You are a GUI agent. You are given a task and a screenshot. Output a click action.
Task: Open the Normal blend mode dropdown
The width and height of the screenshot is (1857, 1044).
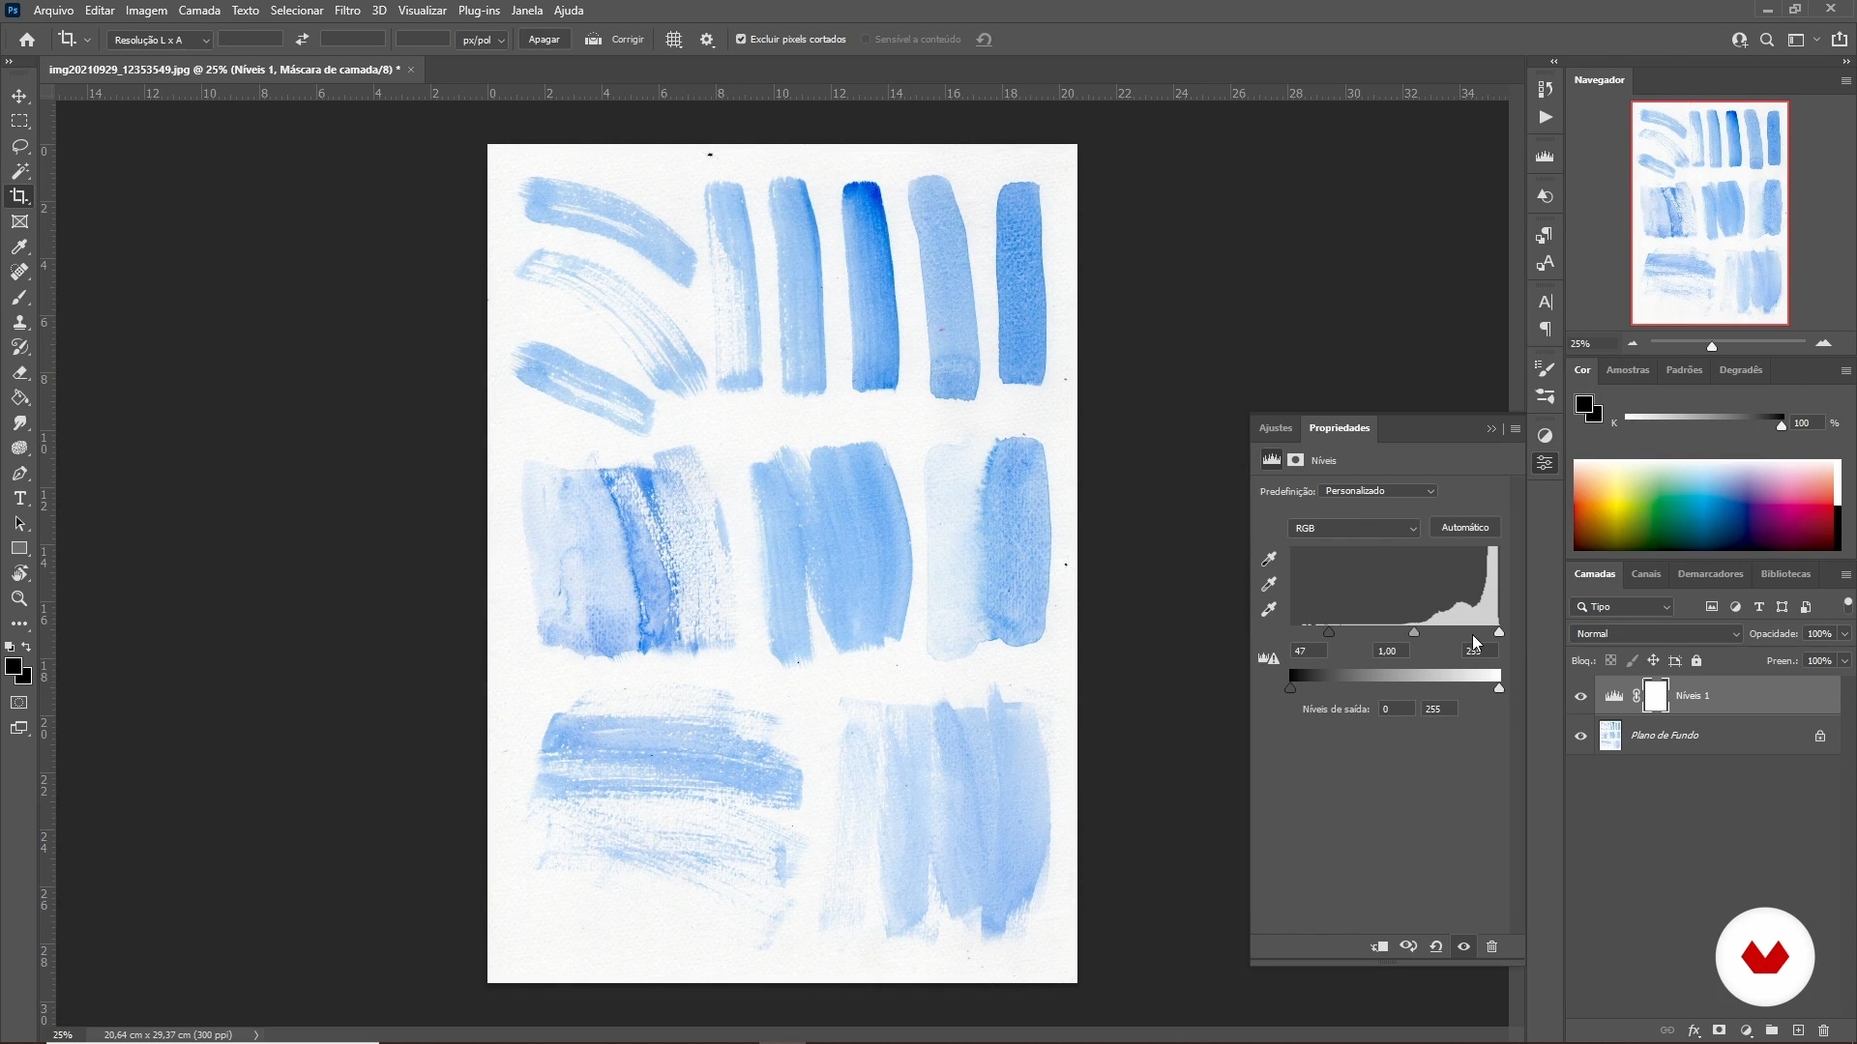tap(1655, 634)
